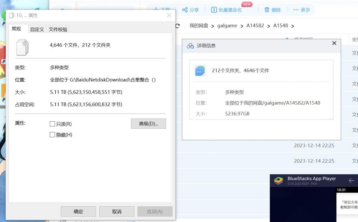Click the Delete (删除) trash icon
This screenshot has width=358, height=222.
[x=267, y=10]
